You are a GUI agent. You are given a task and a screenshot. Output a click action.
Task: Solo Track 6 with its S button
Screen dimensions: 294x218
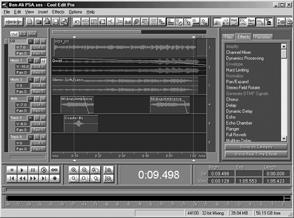coord(37,137)
